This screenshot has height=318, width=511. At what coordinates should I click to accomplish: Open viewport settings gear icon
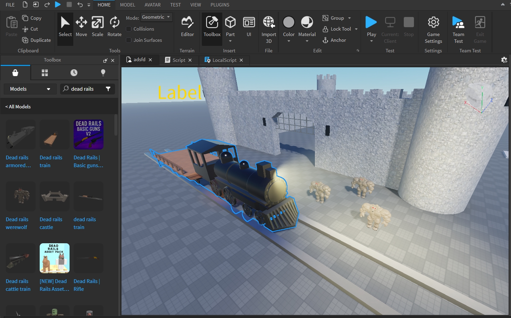click(504, 60)
